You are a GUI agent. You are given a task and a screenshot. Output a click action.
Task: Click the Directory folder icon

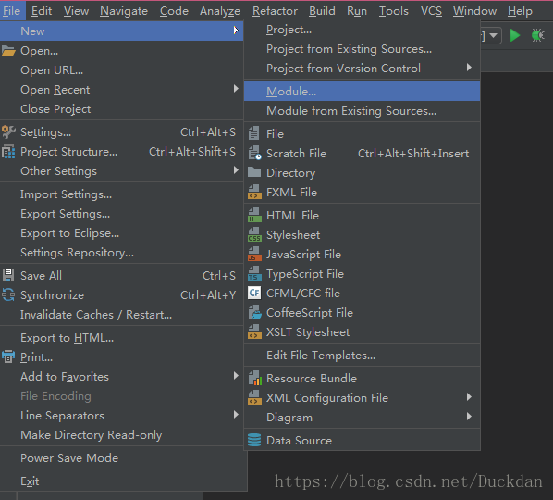click(x=254, y=172)
